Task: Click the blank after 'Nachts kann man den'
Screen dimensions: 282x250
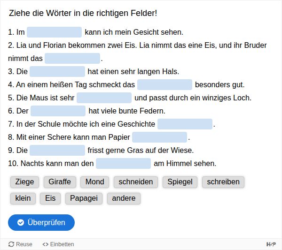Action: tap(123, 164)
